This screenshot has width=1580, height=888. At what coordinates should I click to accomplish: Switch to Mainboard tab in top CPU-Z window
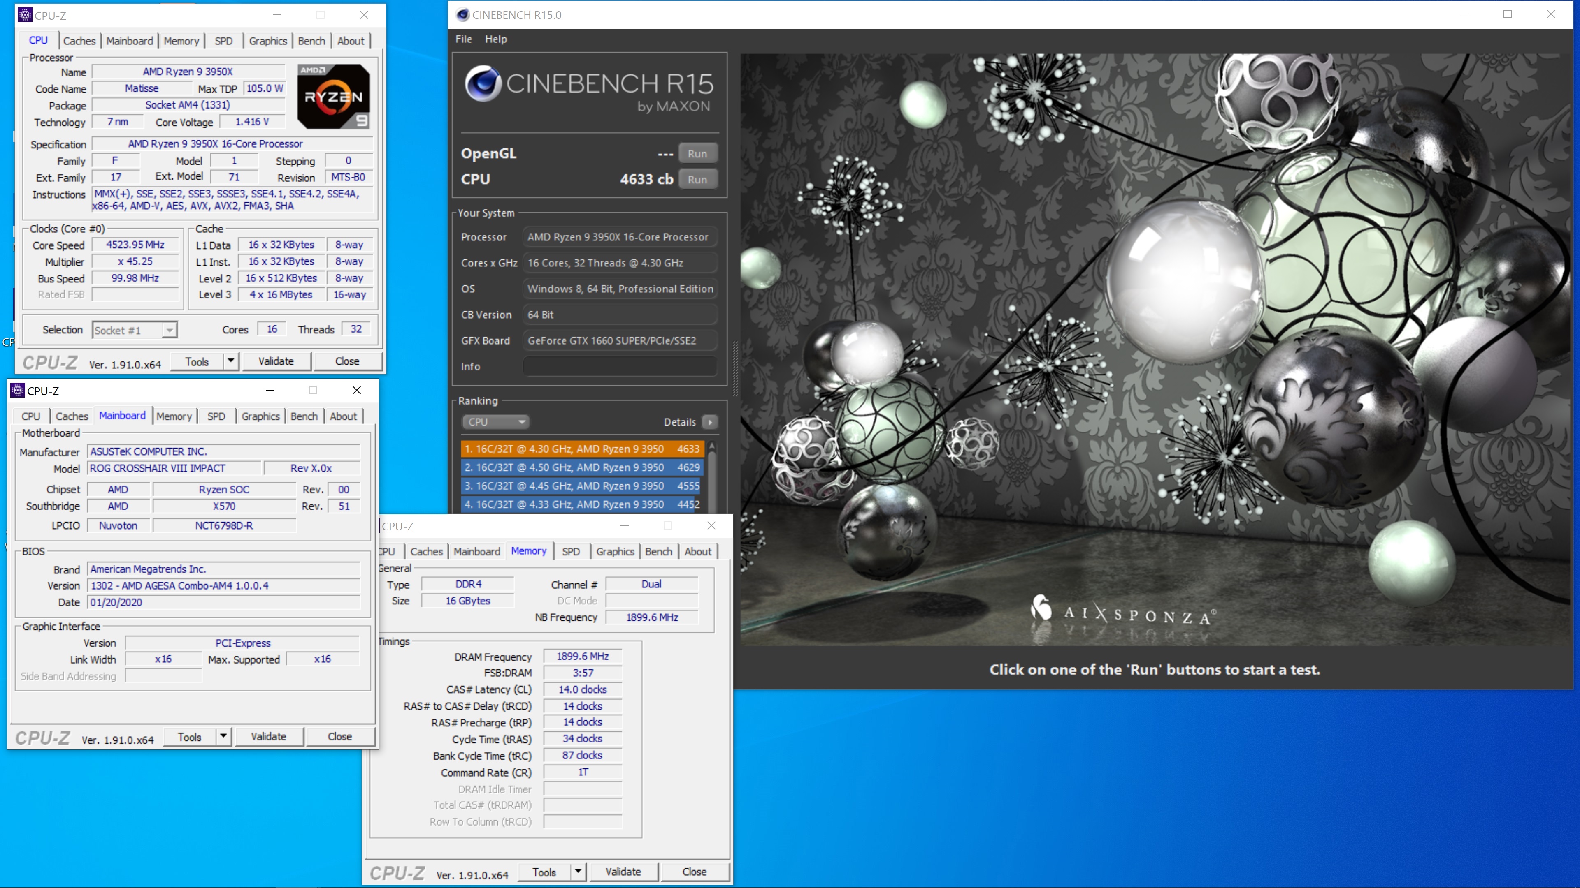pos(130,41)
